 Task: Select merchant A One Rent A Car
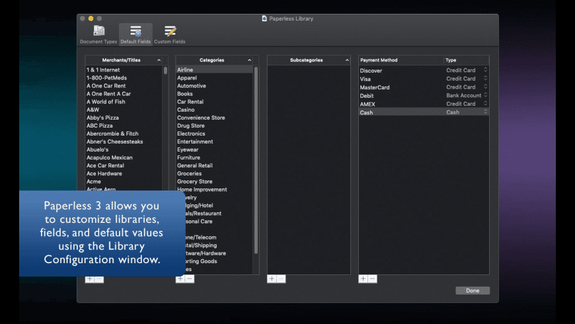(x=124, y=94)
